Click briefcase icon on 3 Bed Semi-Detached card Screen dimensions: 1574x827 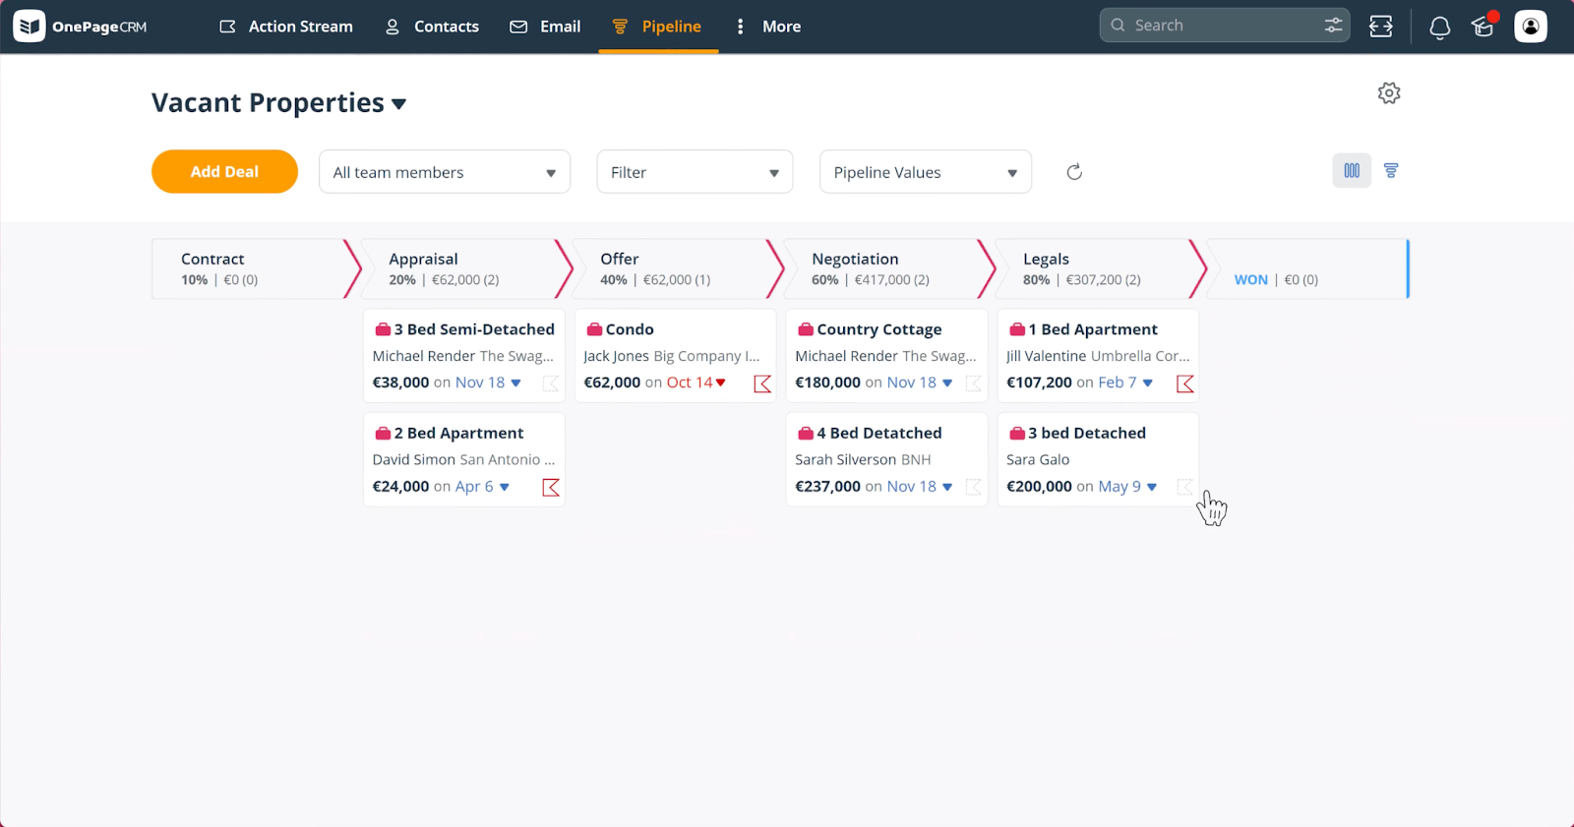tap(384, 329)
